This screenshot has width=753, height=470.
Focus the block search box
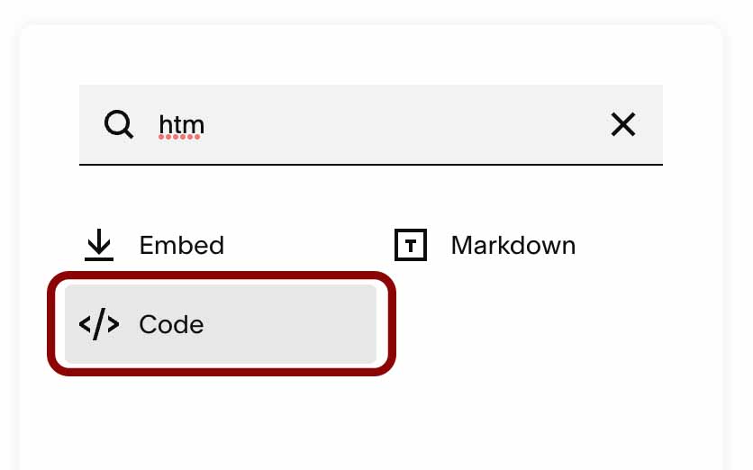(x=371, y=125)
